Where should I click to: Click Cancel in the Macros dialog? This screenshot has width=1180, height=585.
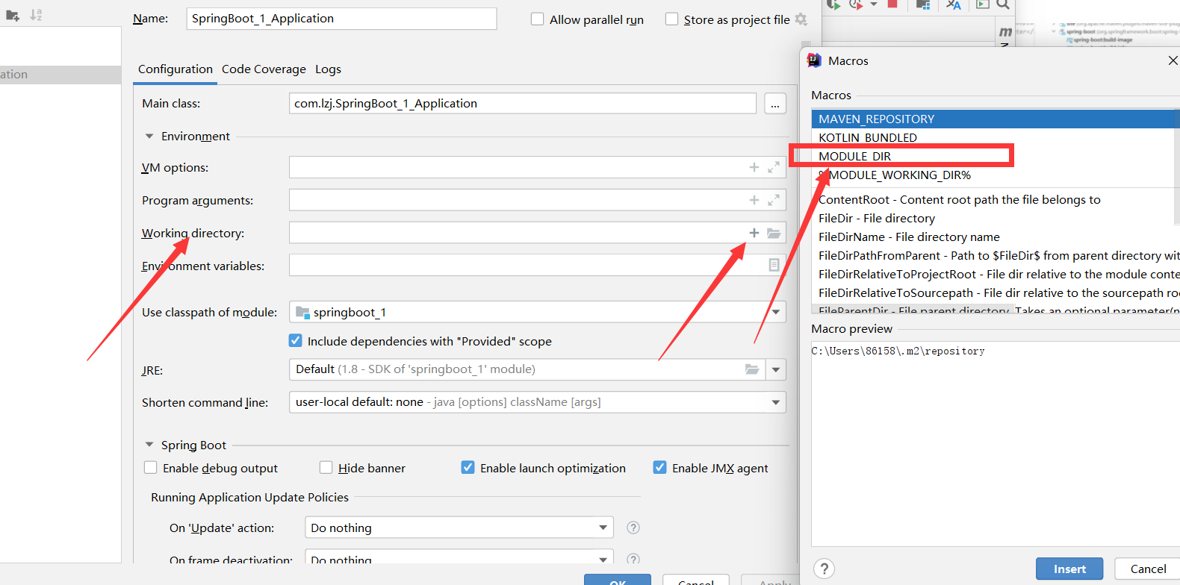1148,569
